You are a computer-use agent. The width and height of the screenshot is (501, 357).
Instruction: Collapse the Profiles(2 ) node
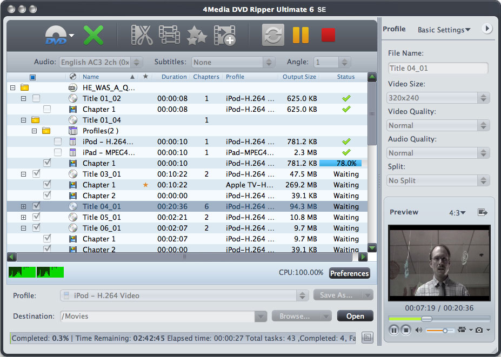[34, 131]
